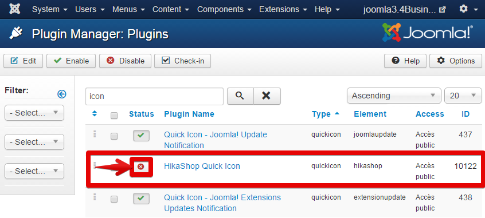The height and width of the screenshot is (218, 485).
Task: Click the Disable toolbar button
Action: (x=126, y=61)
